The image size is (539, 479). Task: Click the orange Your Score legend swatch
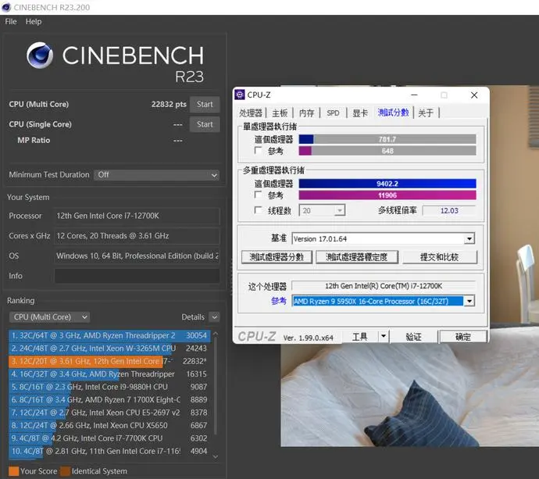[x=14, y=471]
